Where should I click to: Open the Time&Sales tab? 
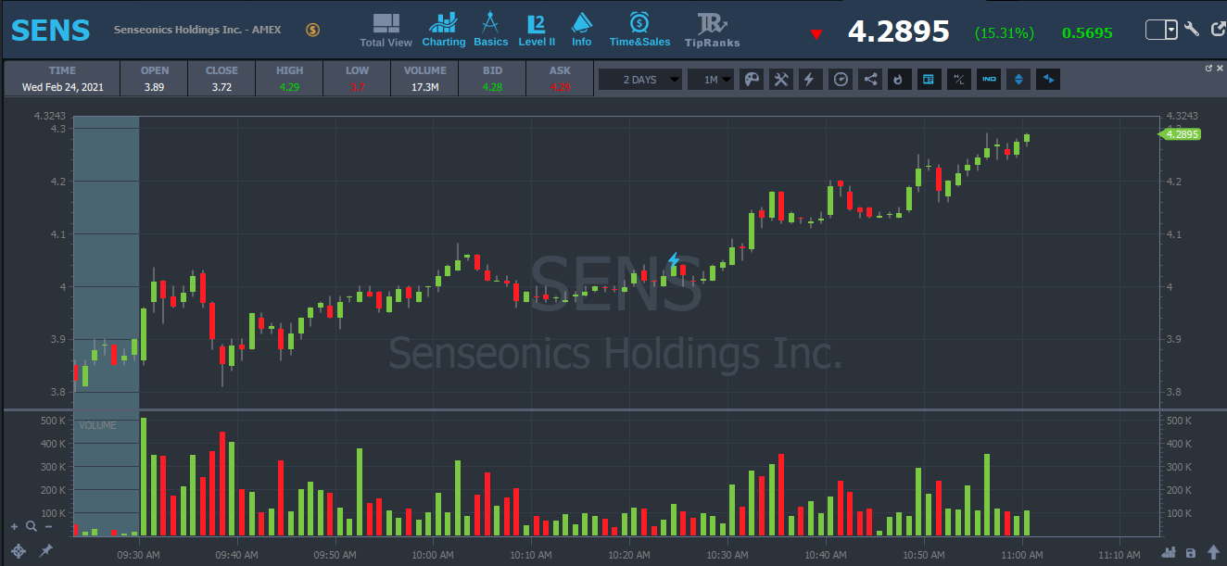(639, 30)
